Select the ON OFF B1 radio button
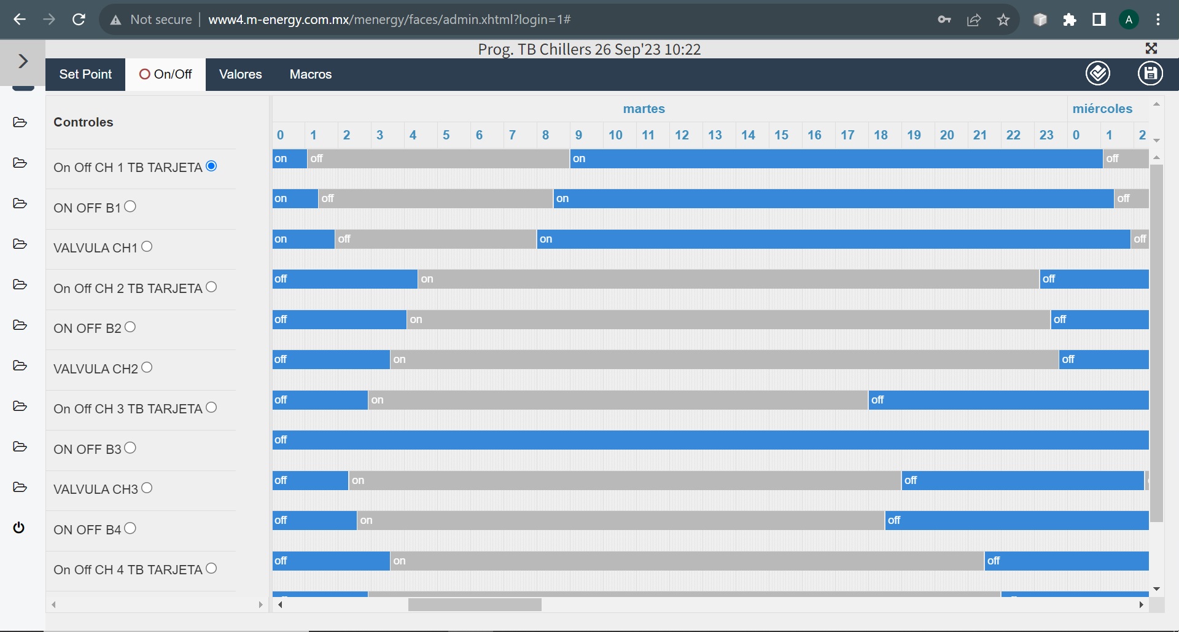This screenshot has height=632, width=1179. click(x=130, y=207)
